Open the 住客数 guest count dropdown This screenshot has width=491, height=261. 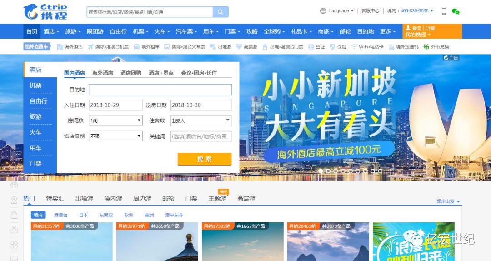click(x=201, y=120)
